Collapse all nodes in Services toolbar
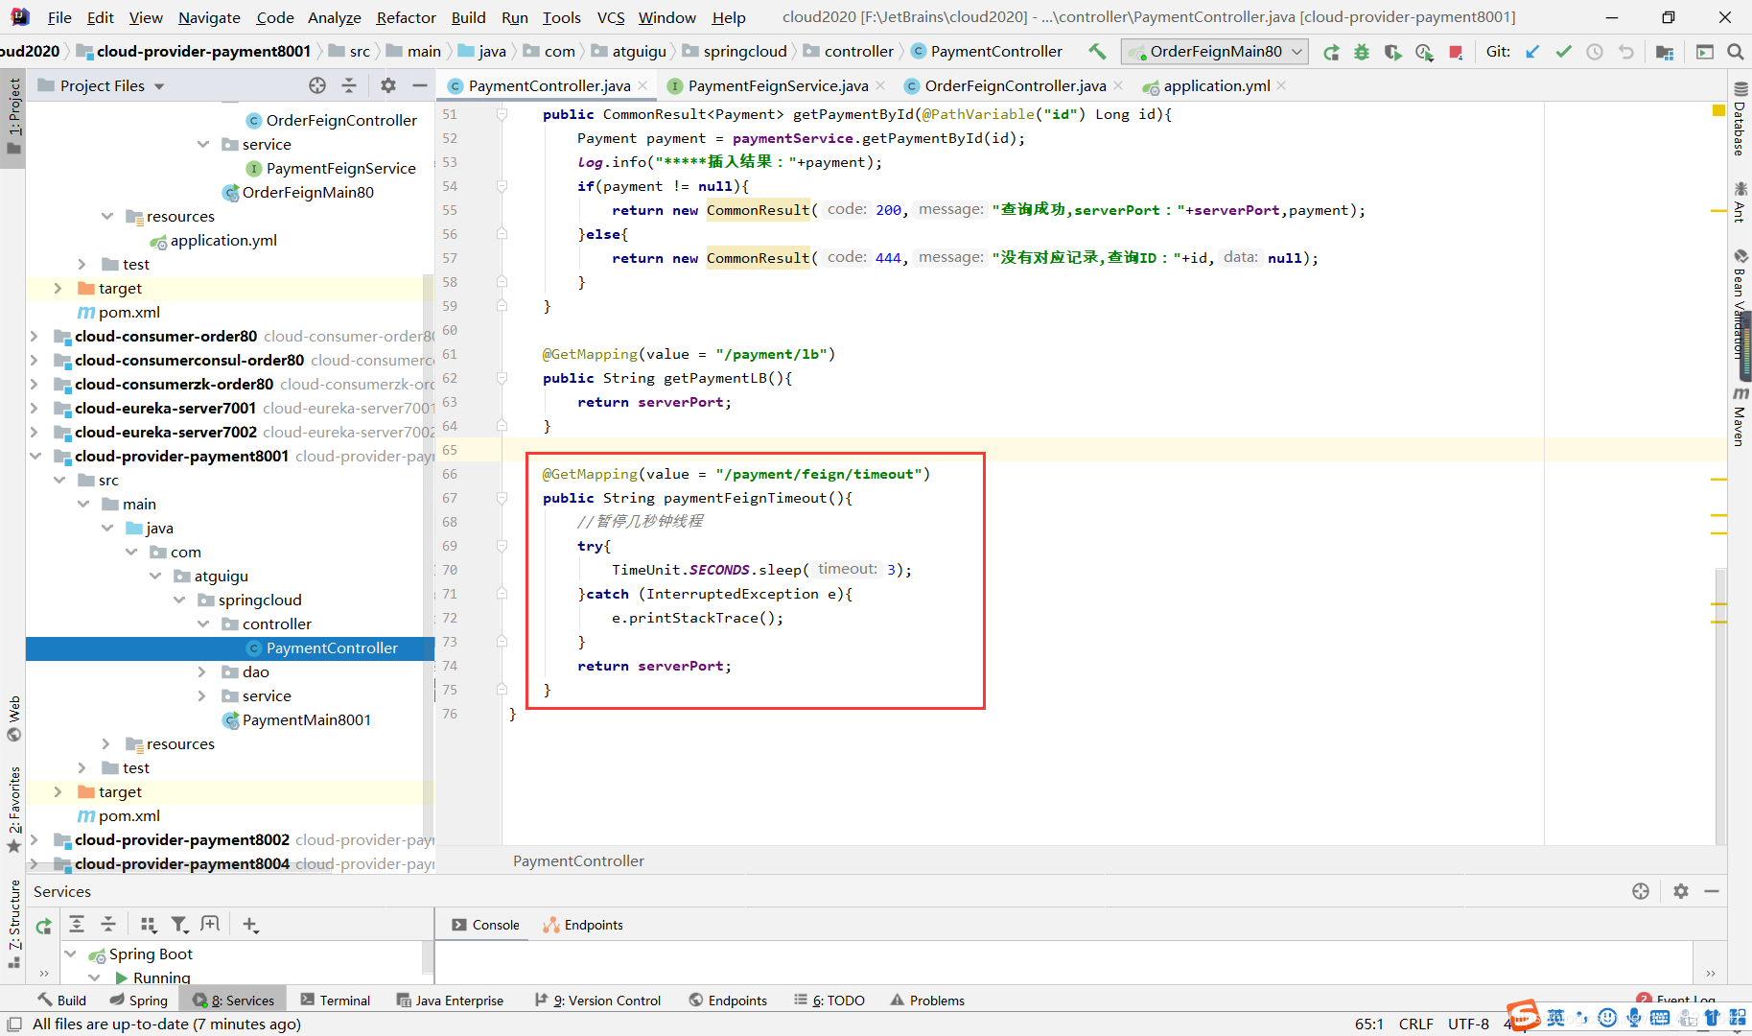 coord(108,924)
